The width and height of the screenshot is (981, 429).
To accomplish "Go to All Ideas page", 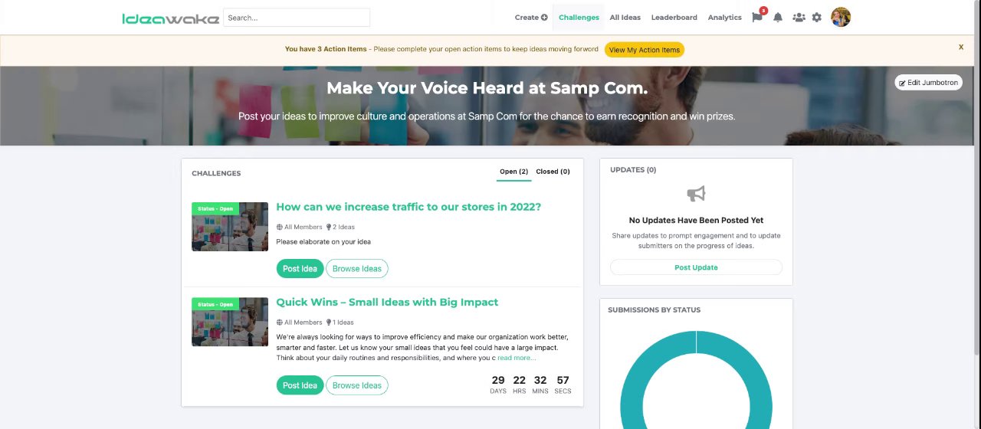I will (625, 18).
